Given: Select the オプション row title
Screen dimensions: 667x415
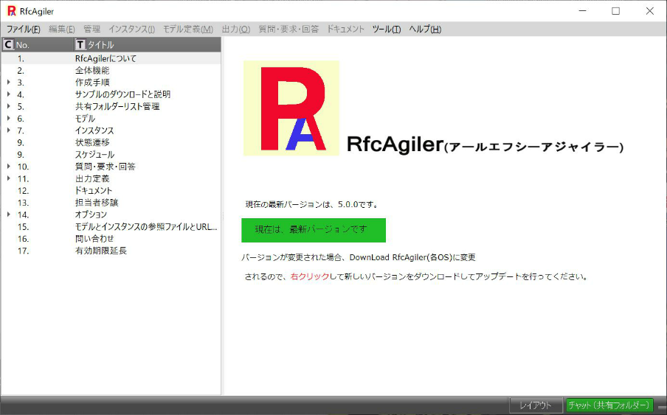Looking at the screenshot, I should pos(91,215).
